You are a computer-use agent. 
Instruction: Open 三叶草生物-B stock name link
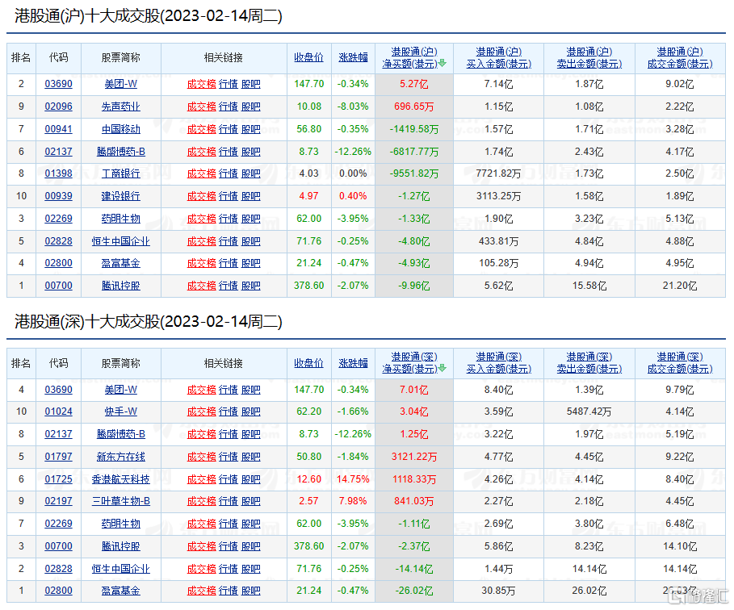pyautogui.click(x=121, y=501)
